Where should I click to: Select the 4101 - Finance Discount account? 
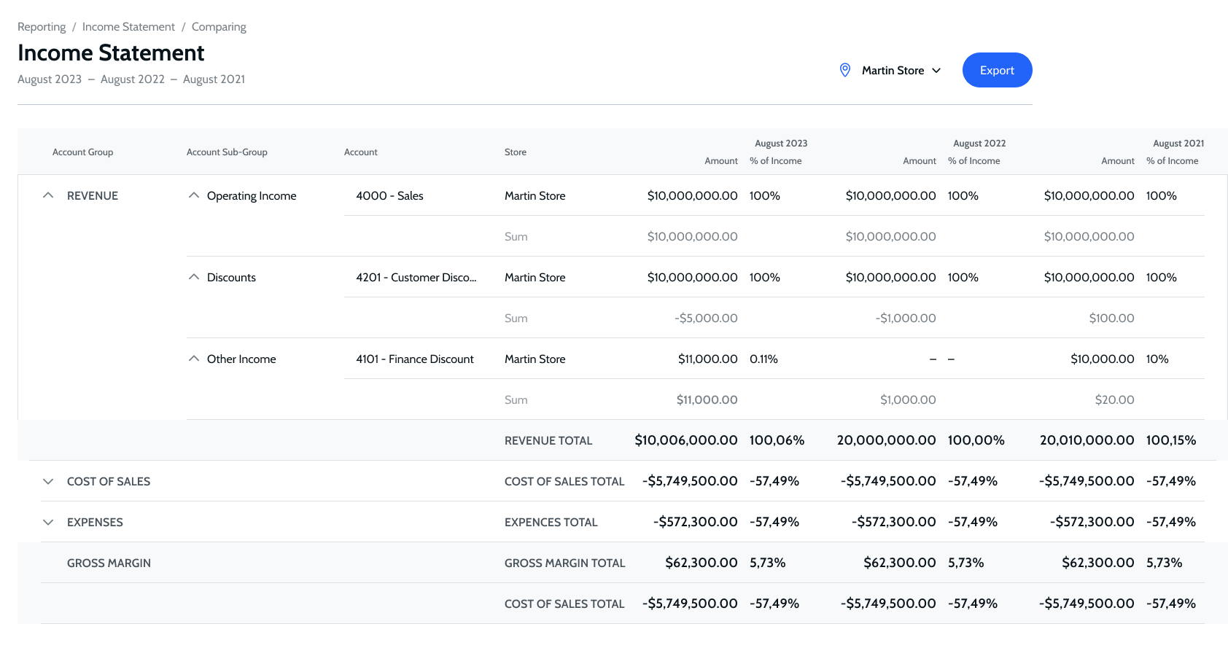[x=414, y=359]
